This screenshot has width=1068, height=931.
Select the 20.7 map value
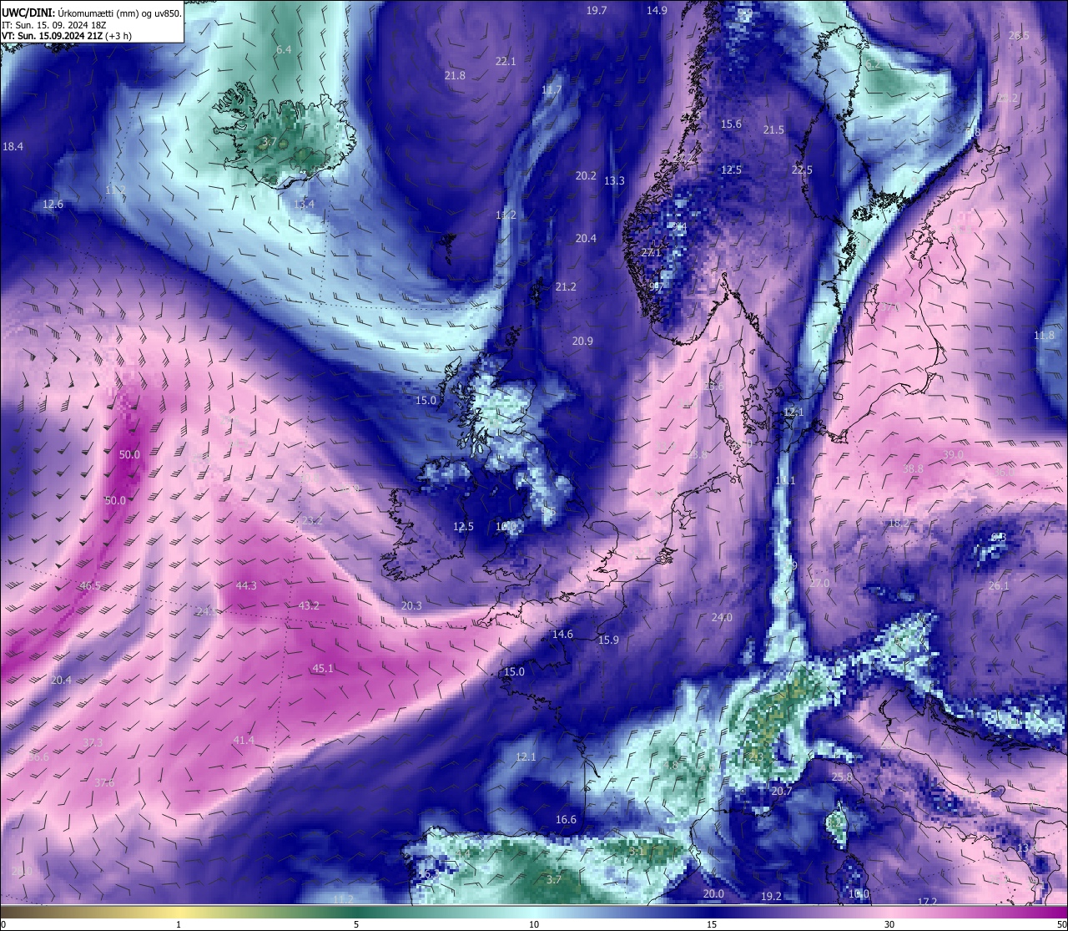(782, 791)
